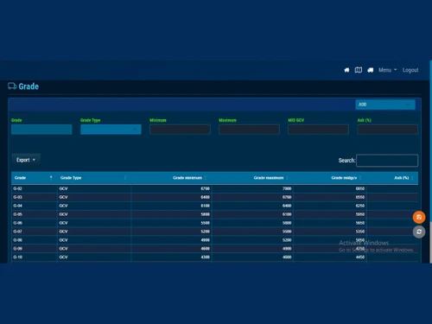Click grade midgcv value in G-02 row
This screenshot has height=324, width=432.
tap(360, 188)
